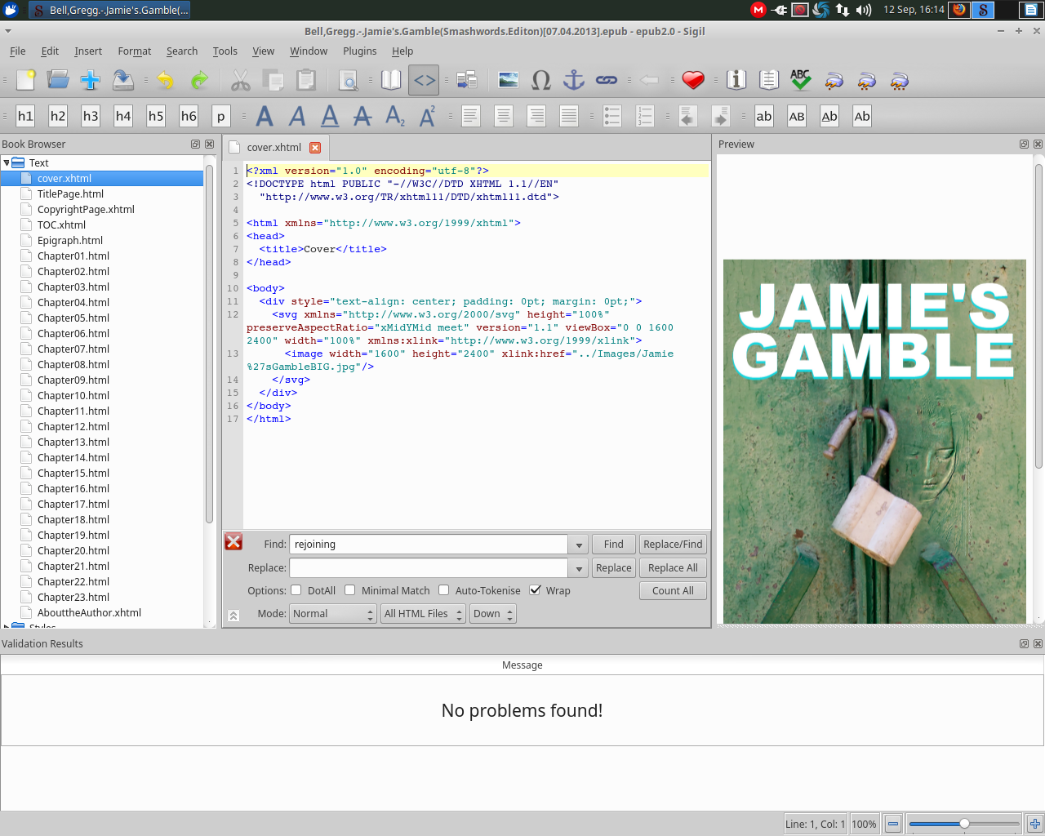Apply the h1 heading style

[x=25, y=116]
